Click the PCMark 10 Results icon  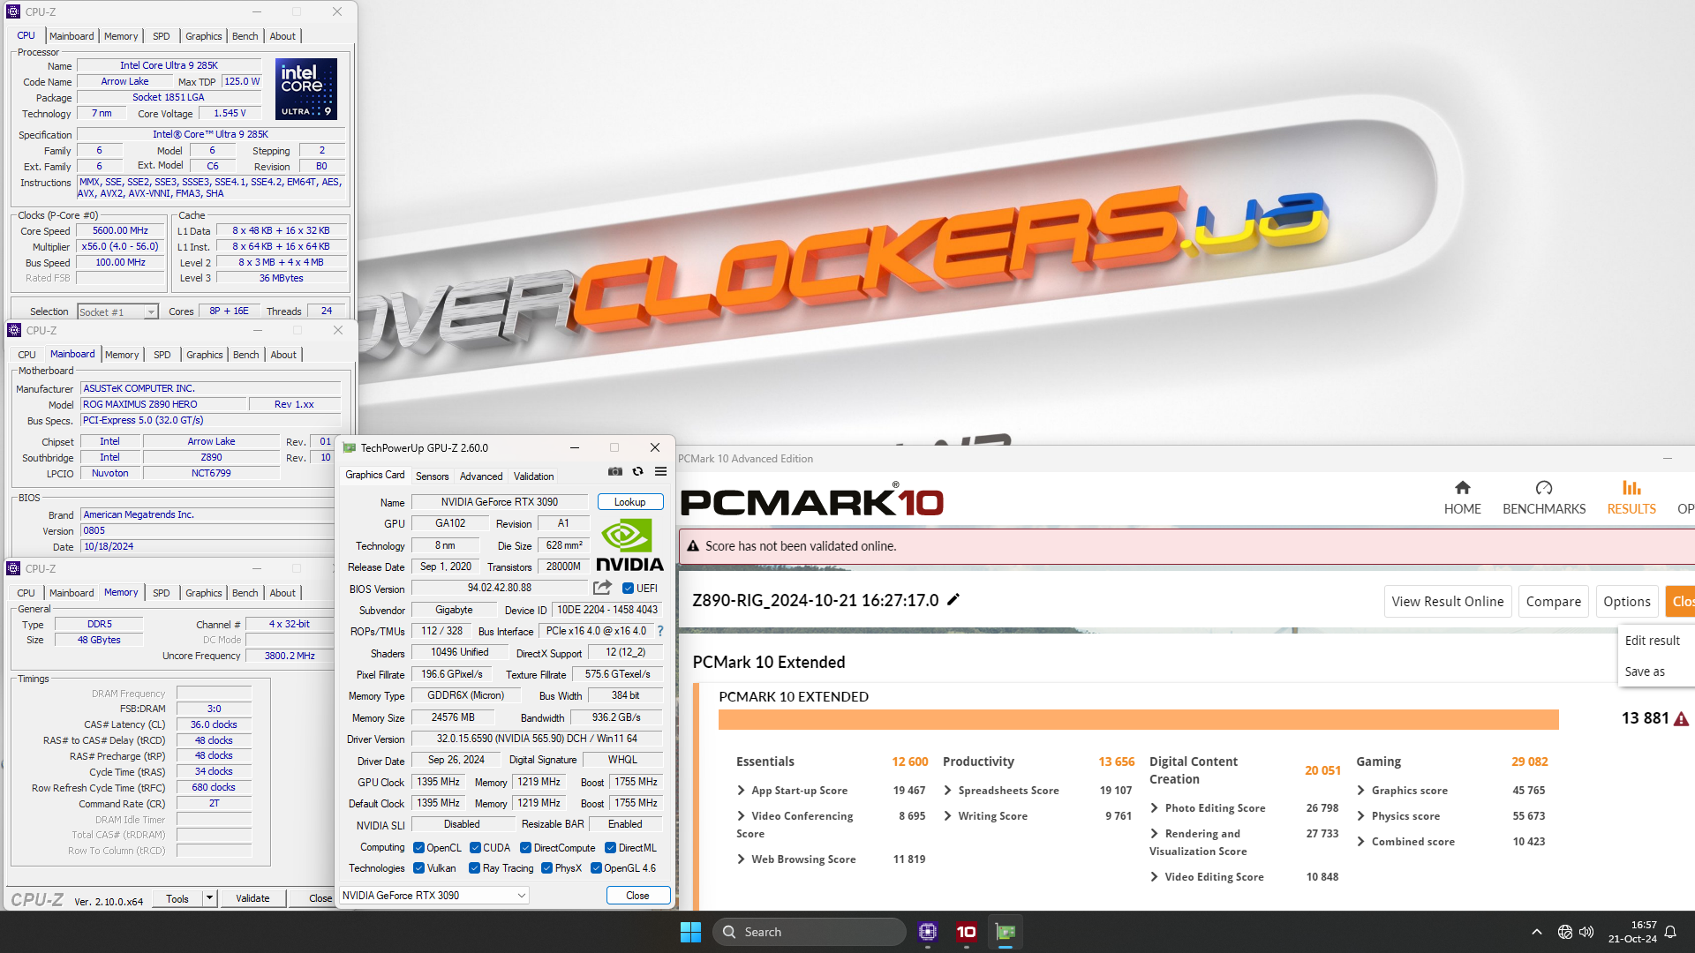[x=1631, y=489]
